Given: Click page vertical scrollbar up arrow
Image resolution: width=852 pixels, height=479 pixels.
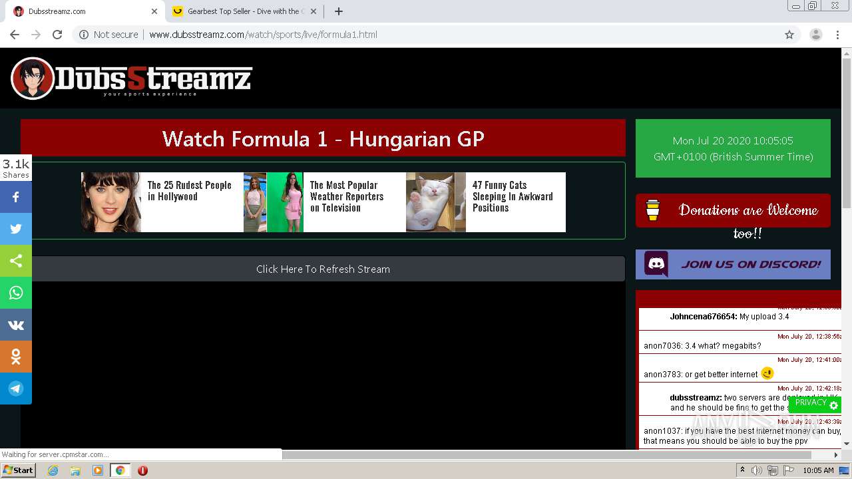Looking at the screenshot, I should (x=847, y=53).
